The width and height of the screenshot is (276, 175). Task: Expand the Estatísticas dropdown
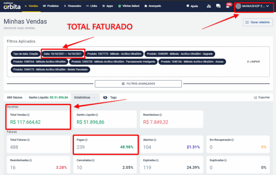pos(85,98)
